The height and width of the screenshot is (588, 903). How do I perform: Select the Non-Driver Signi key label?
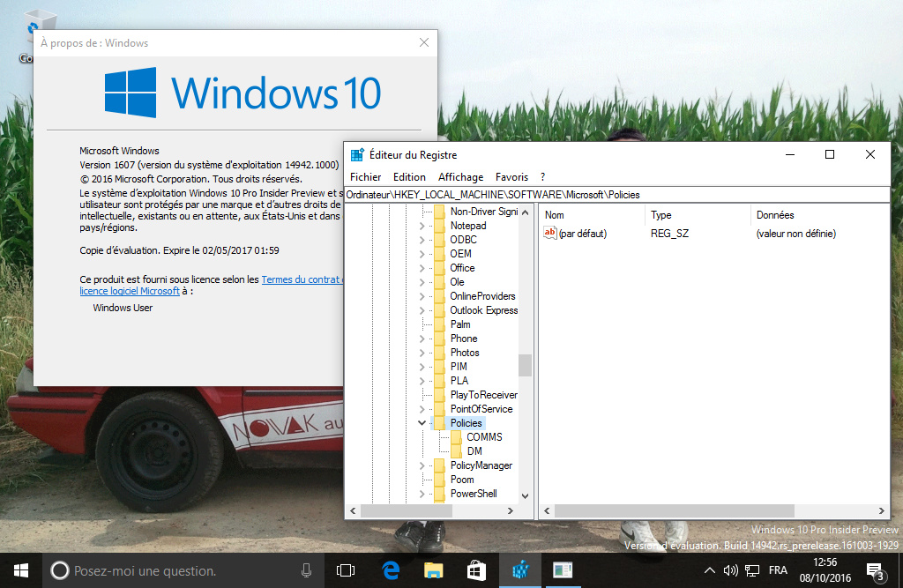pos(484,212)
